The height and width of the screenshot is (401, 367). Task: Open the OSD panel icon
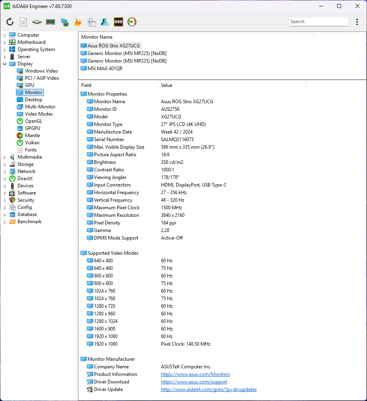pyautogui.click(x=118, y=22)
